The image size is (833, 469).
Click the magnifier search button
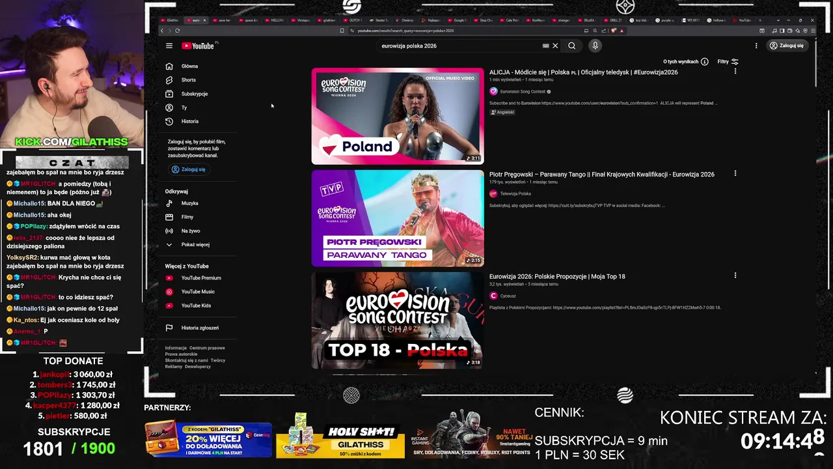[571, 46]
